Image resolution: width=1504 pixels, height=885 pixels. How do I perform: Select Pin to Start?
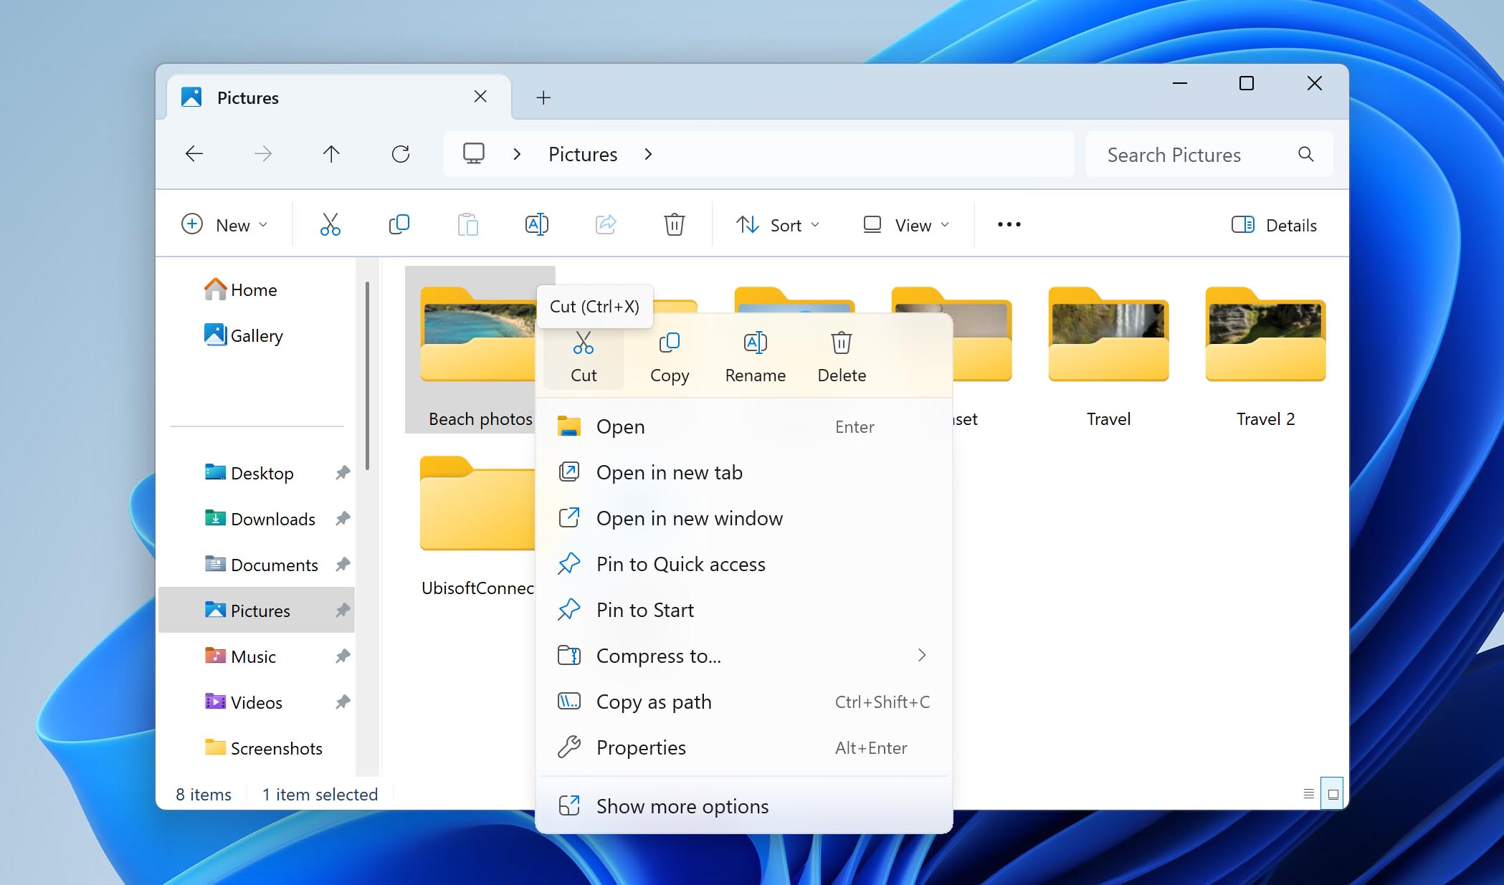pos(744,611)
